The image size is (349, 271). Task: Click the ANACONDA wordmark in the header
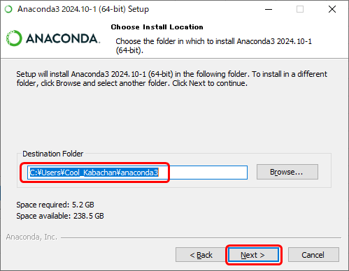coord(63,38)
